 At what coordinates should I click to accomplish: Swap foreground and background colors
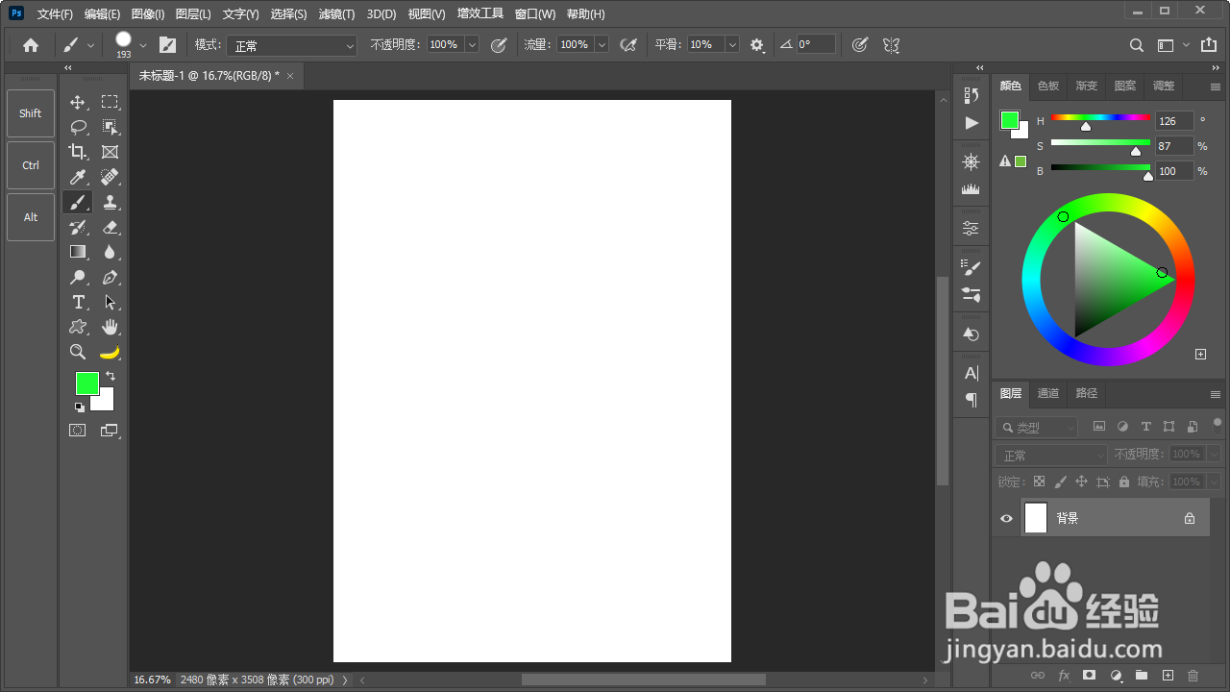(111, 376)
